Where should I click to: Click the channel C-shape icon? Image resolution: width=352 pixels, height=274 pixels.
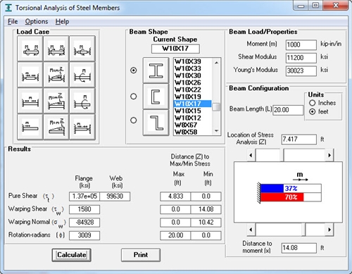click(x=156, y=96)
